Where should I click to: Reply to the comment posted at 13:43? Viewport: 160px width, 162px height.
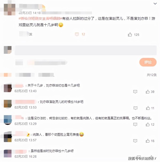(x=135, y=92)
